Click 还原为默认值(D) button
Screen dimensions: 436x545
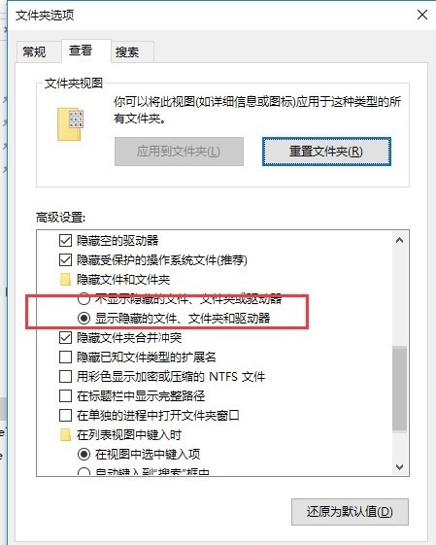350,512
